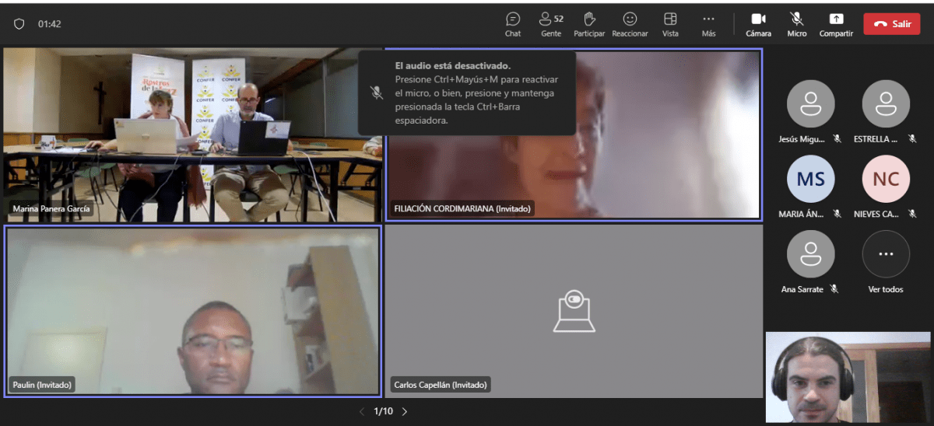
Task: Open the Gente participants list
Action: click(550, 23)
